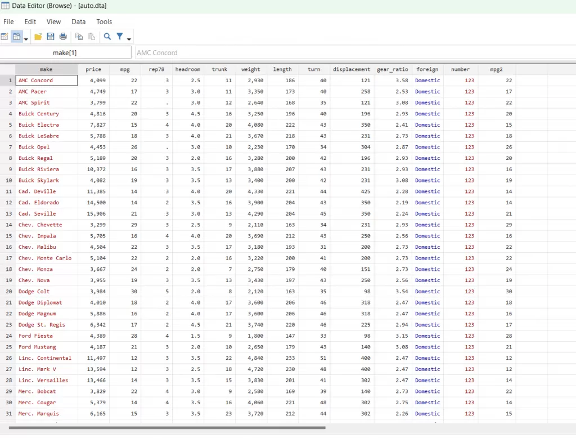Image resolution: width=576 pixels, height=438 pixels.
Task: Click the filter observations funnel icon
Action: pyautogui.click(x=120, y=37)
